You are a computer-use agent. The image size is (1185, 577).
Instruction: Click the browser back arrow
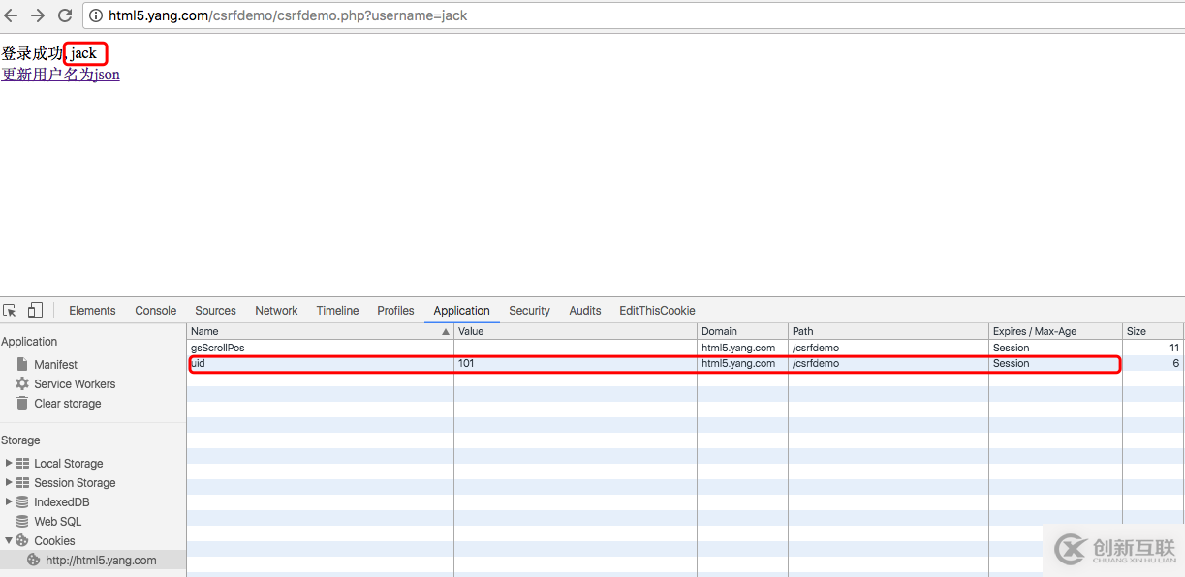(x=12, y=15)
